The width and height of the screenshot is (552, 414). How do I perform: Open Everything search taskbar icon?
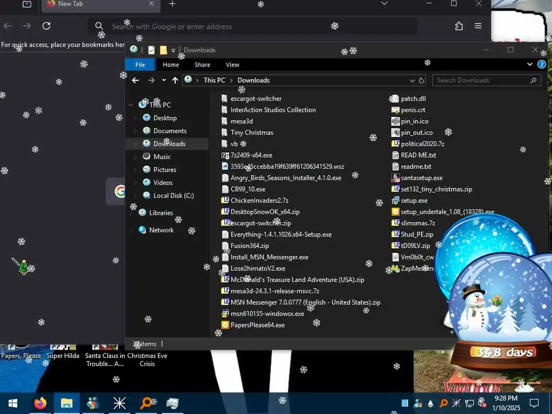point(146,403)
